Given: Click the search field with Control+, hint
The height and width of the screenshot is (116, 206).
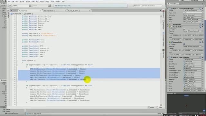Looking at the screenshot, I should click(148, 5).
